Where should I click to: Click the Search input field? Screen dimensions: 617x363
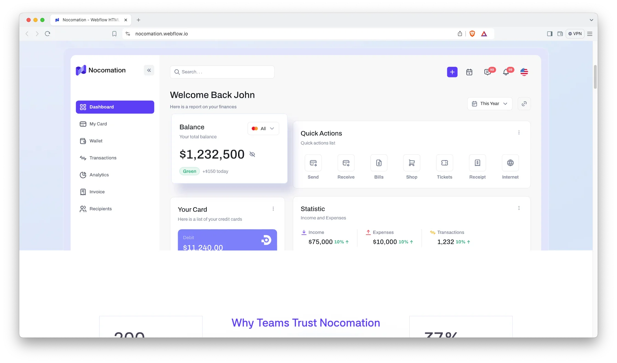coord(222,72)
